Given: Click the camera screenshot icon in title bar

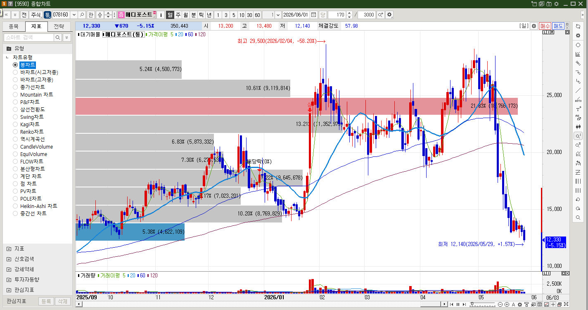Looking at the screenshot, I should coord(549,4).
